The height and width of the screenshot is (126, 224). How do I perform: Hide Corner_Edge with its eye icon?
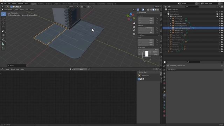pyautogui.click(x=219, y=19)
